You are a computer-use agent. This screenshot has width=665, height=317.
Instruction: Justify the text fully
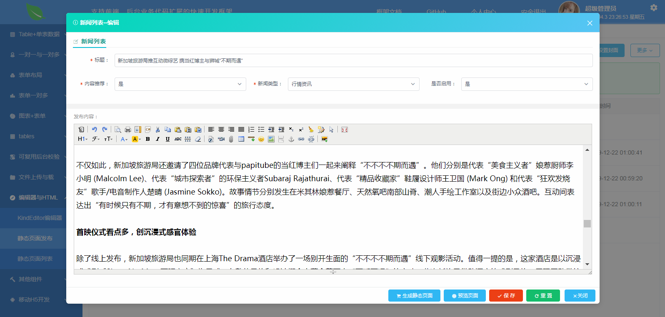pyautogui.click(x=241, y=130)
